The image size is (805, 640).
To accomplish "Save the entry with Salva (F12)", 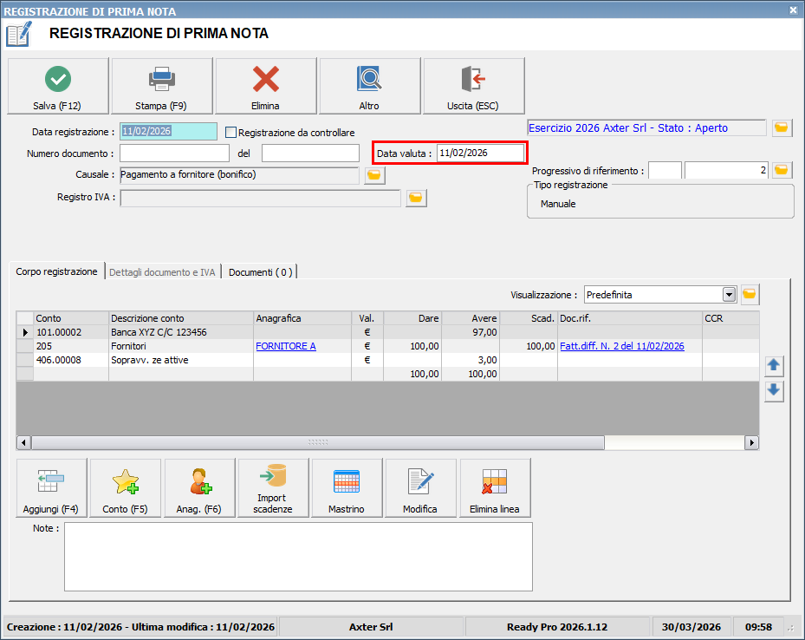I will [x=58, y=86].
